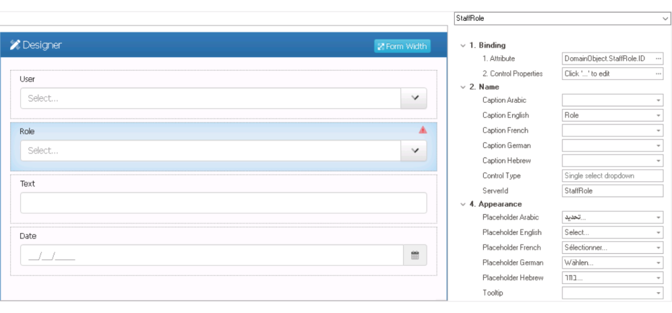Image resolution: width=672 pixels, height=313 pixels.
Task: Open Caption English dropdown arrow
Action: [x=658, y=116]
